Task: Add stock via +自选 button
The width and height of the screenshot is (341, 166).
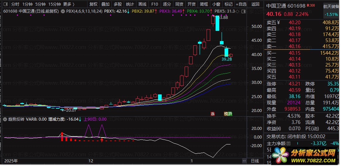Action: click(241, 4)
